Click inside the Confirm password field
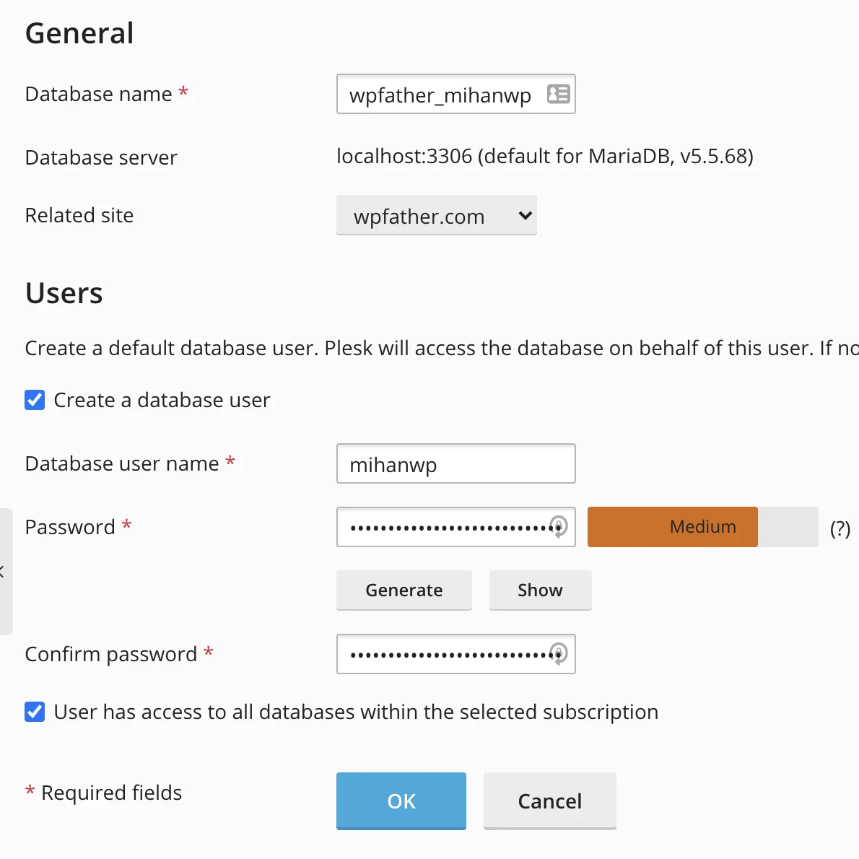Viewport: 859px width, 859px height. tap(455, 654)
